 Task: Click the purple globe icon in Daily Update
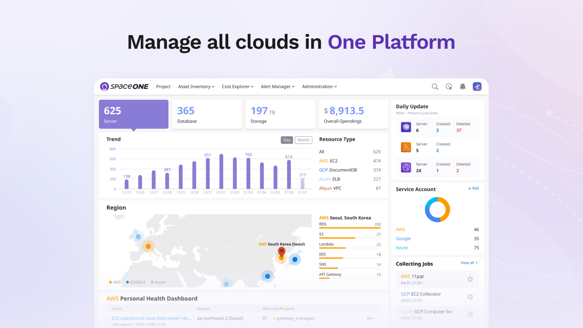pos(406,167)
